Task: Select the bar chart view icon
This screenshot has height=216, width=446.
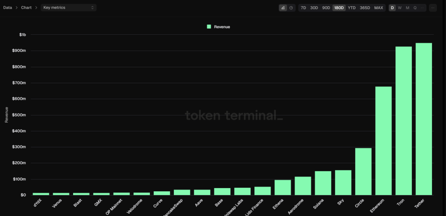Action: [283, 8]
